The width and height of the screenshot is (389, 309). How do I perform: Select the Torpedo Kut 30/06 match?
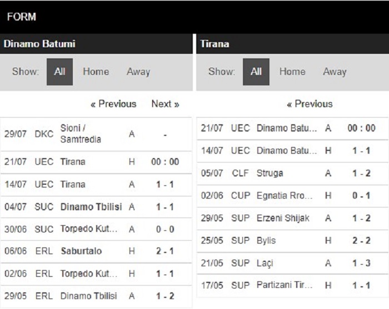point(96,229)
